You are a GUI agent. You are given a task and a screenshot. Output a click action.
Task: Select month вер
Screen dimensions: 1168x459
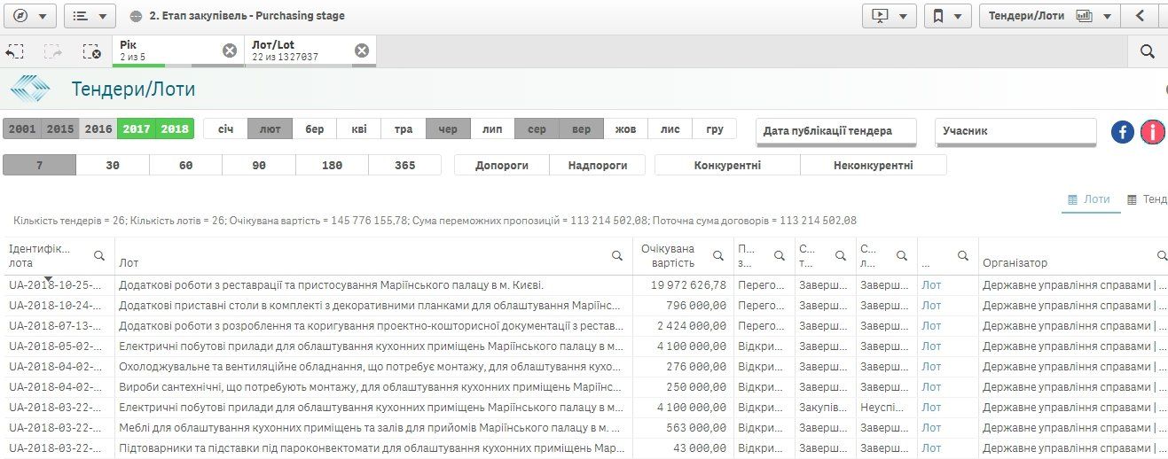click(581, 128)
